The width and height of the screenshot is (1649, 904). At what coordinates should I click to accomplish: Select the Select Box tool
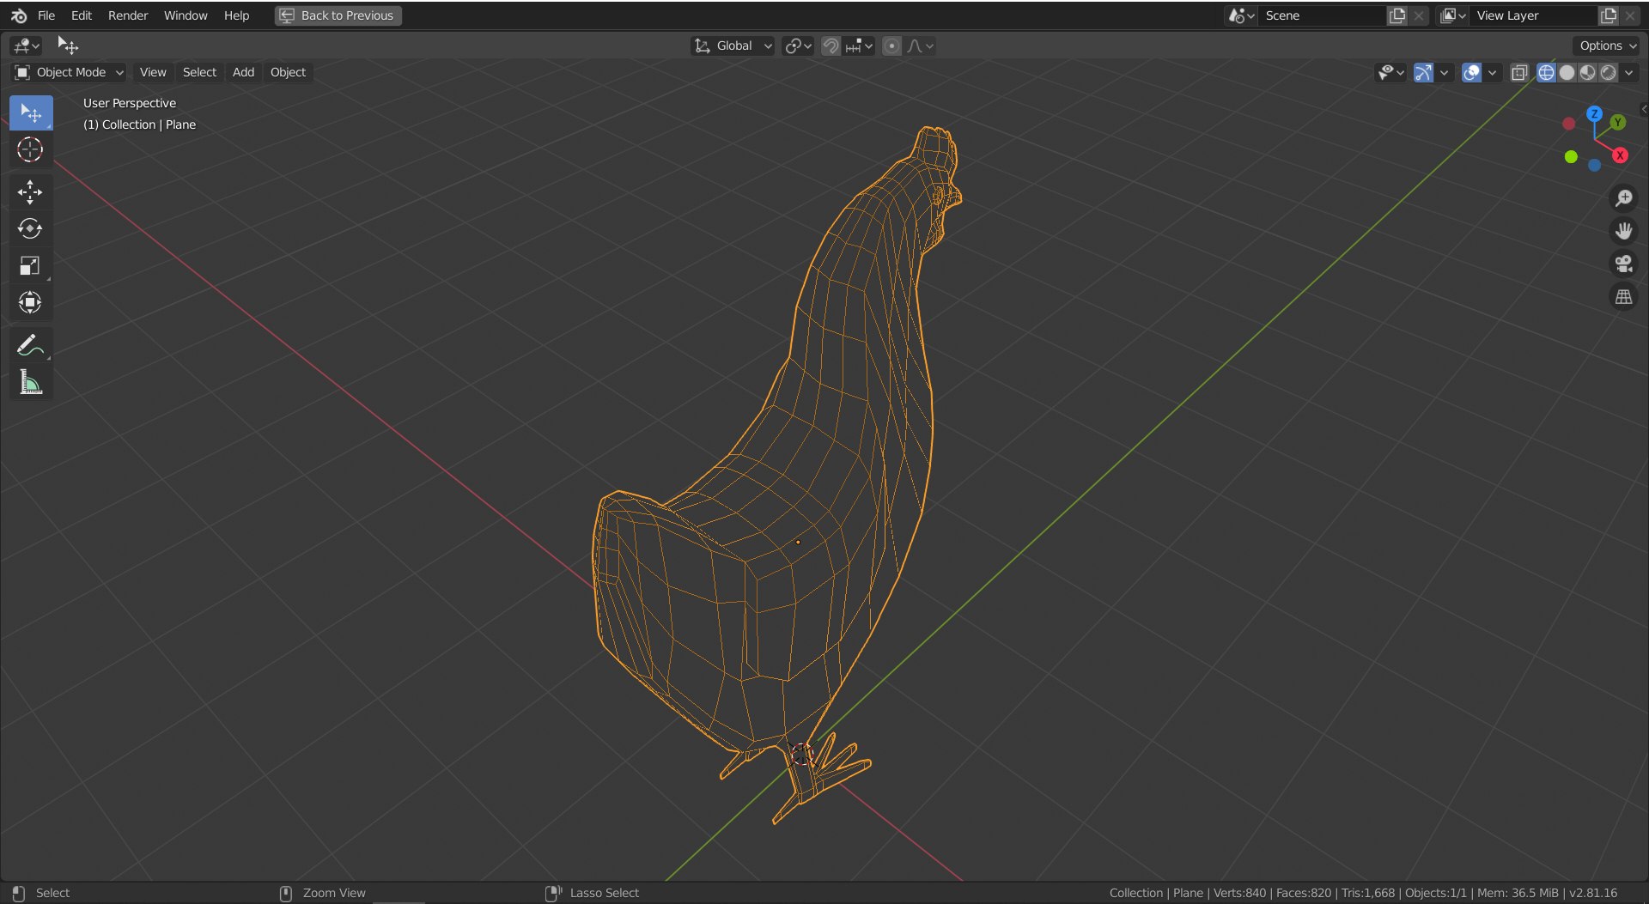point(31,113)
